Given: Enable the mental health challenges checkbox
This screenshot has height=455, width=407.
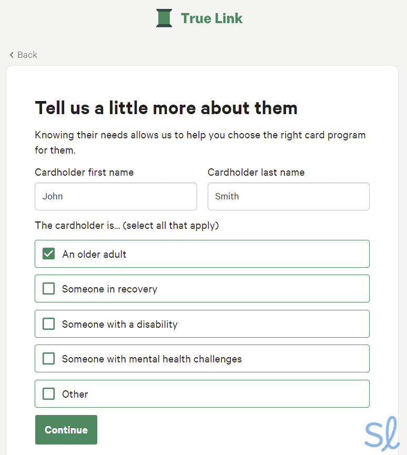Looking at the screenshot, I should click(x=49, y=359).
